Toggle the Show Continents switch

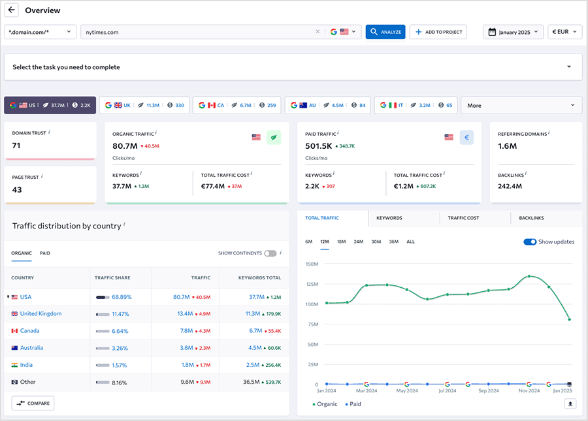coord(270,253)
